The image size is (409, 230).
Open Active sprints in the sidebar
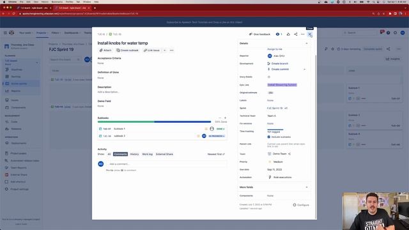pyautogui.click(x=21, y=84)
